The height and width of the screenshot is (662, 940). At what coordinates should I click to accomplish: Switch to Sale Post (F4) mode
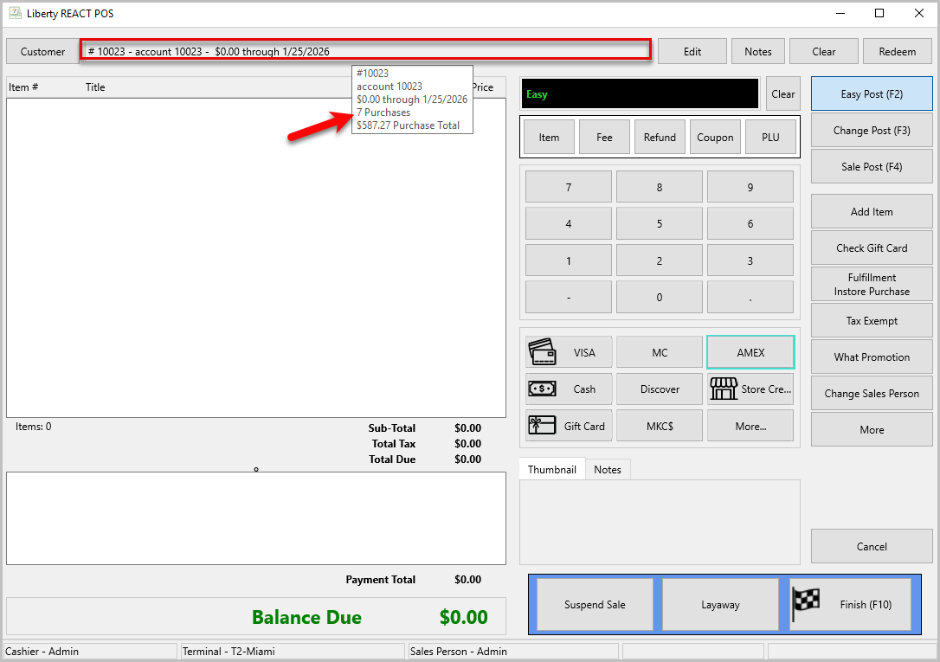point(872,166)
